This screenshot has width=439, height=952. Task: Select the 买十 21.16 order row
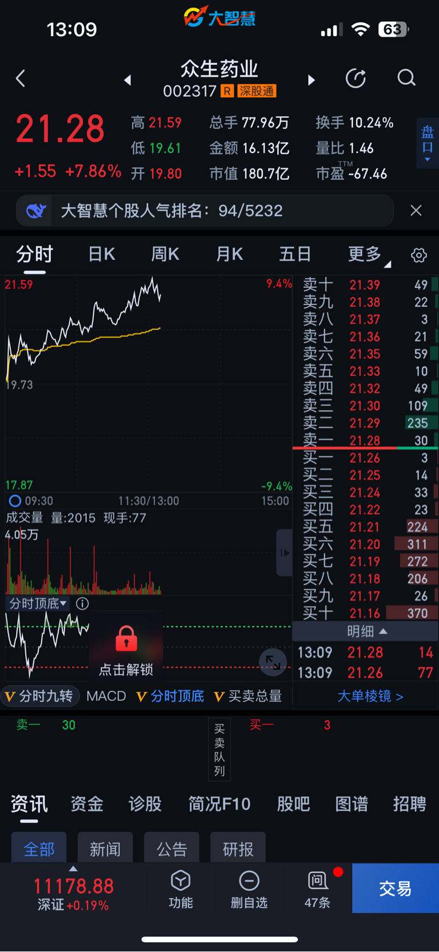(365, 613)
